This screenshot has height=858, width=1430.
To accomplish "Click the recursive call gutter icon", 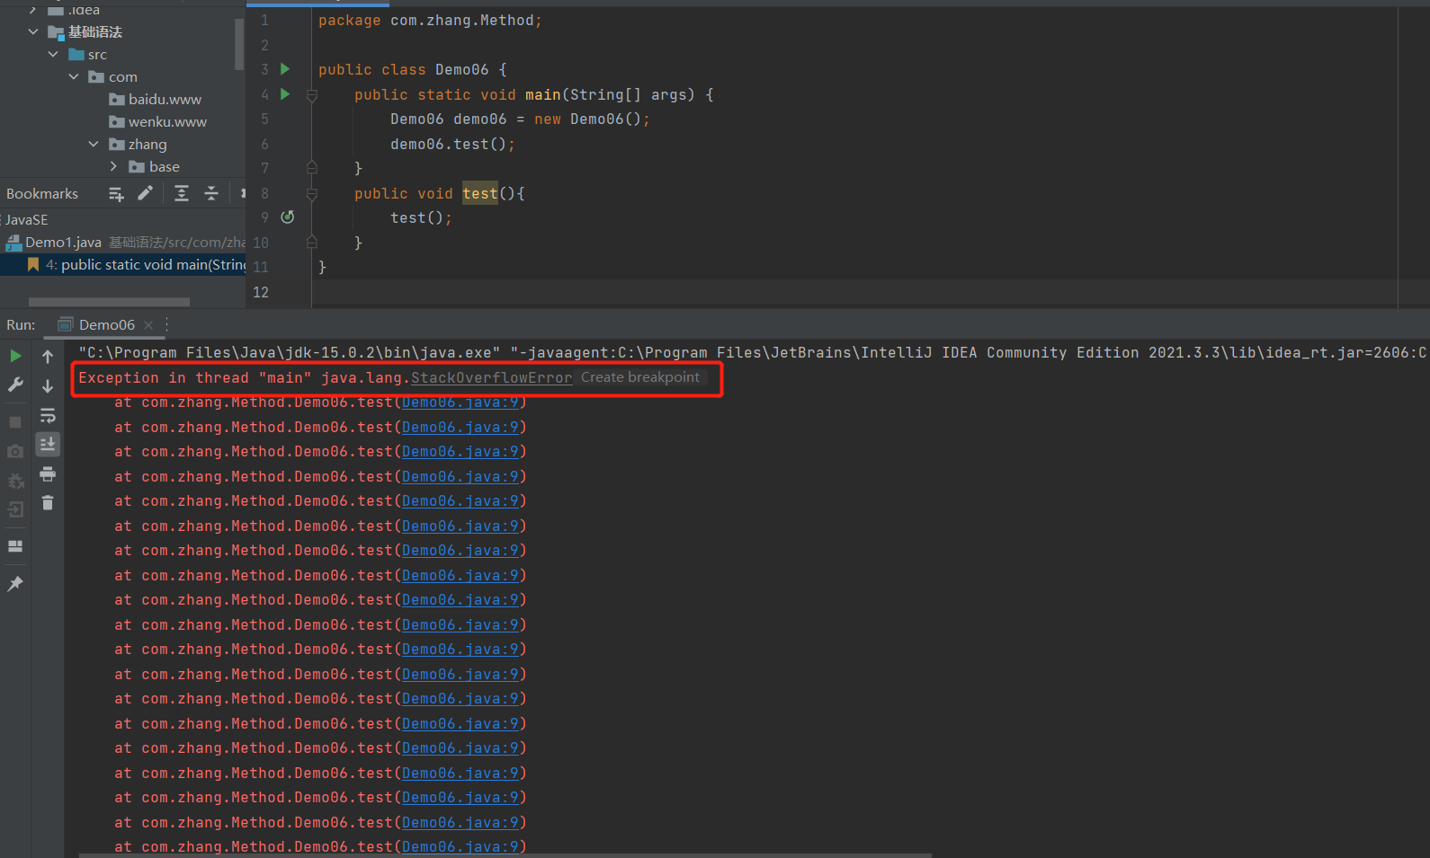I will click(288, 217).
